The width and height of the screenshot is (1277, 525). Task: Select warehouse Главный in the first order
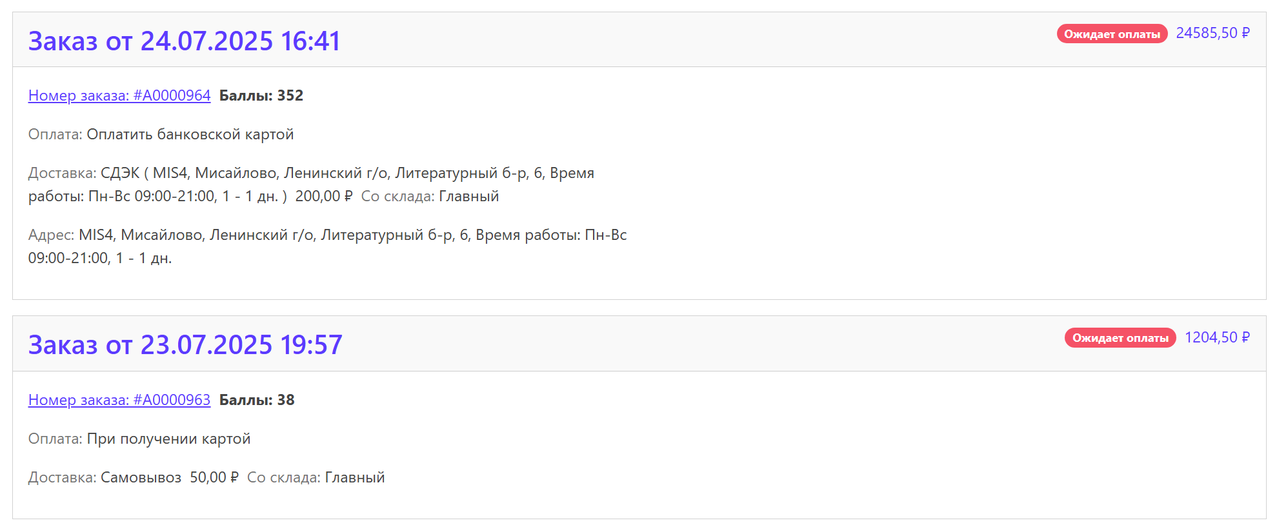pos(468,196)
